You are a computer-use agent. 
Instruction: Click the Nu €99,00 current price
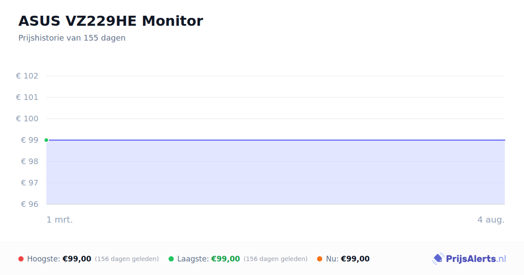(x=355, y=259)
